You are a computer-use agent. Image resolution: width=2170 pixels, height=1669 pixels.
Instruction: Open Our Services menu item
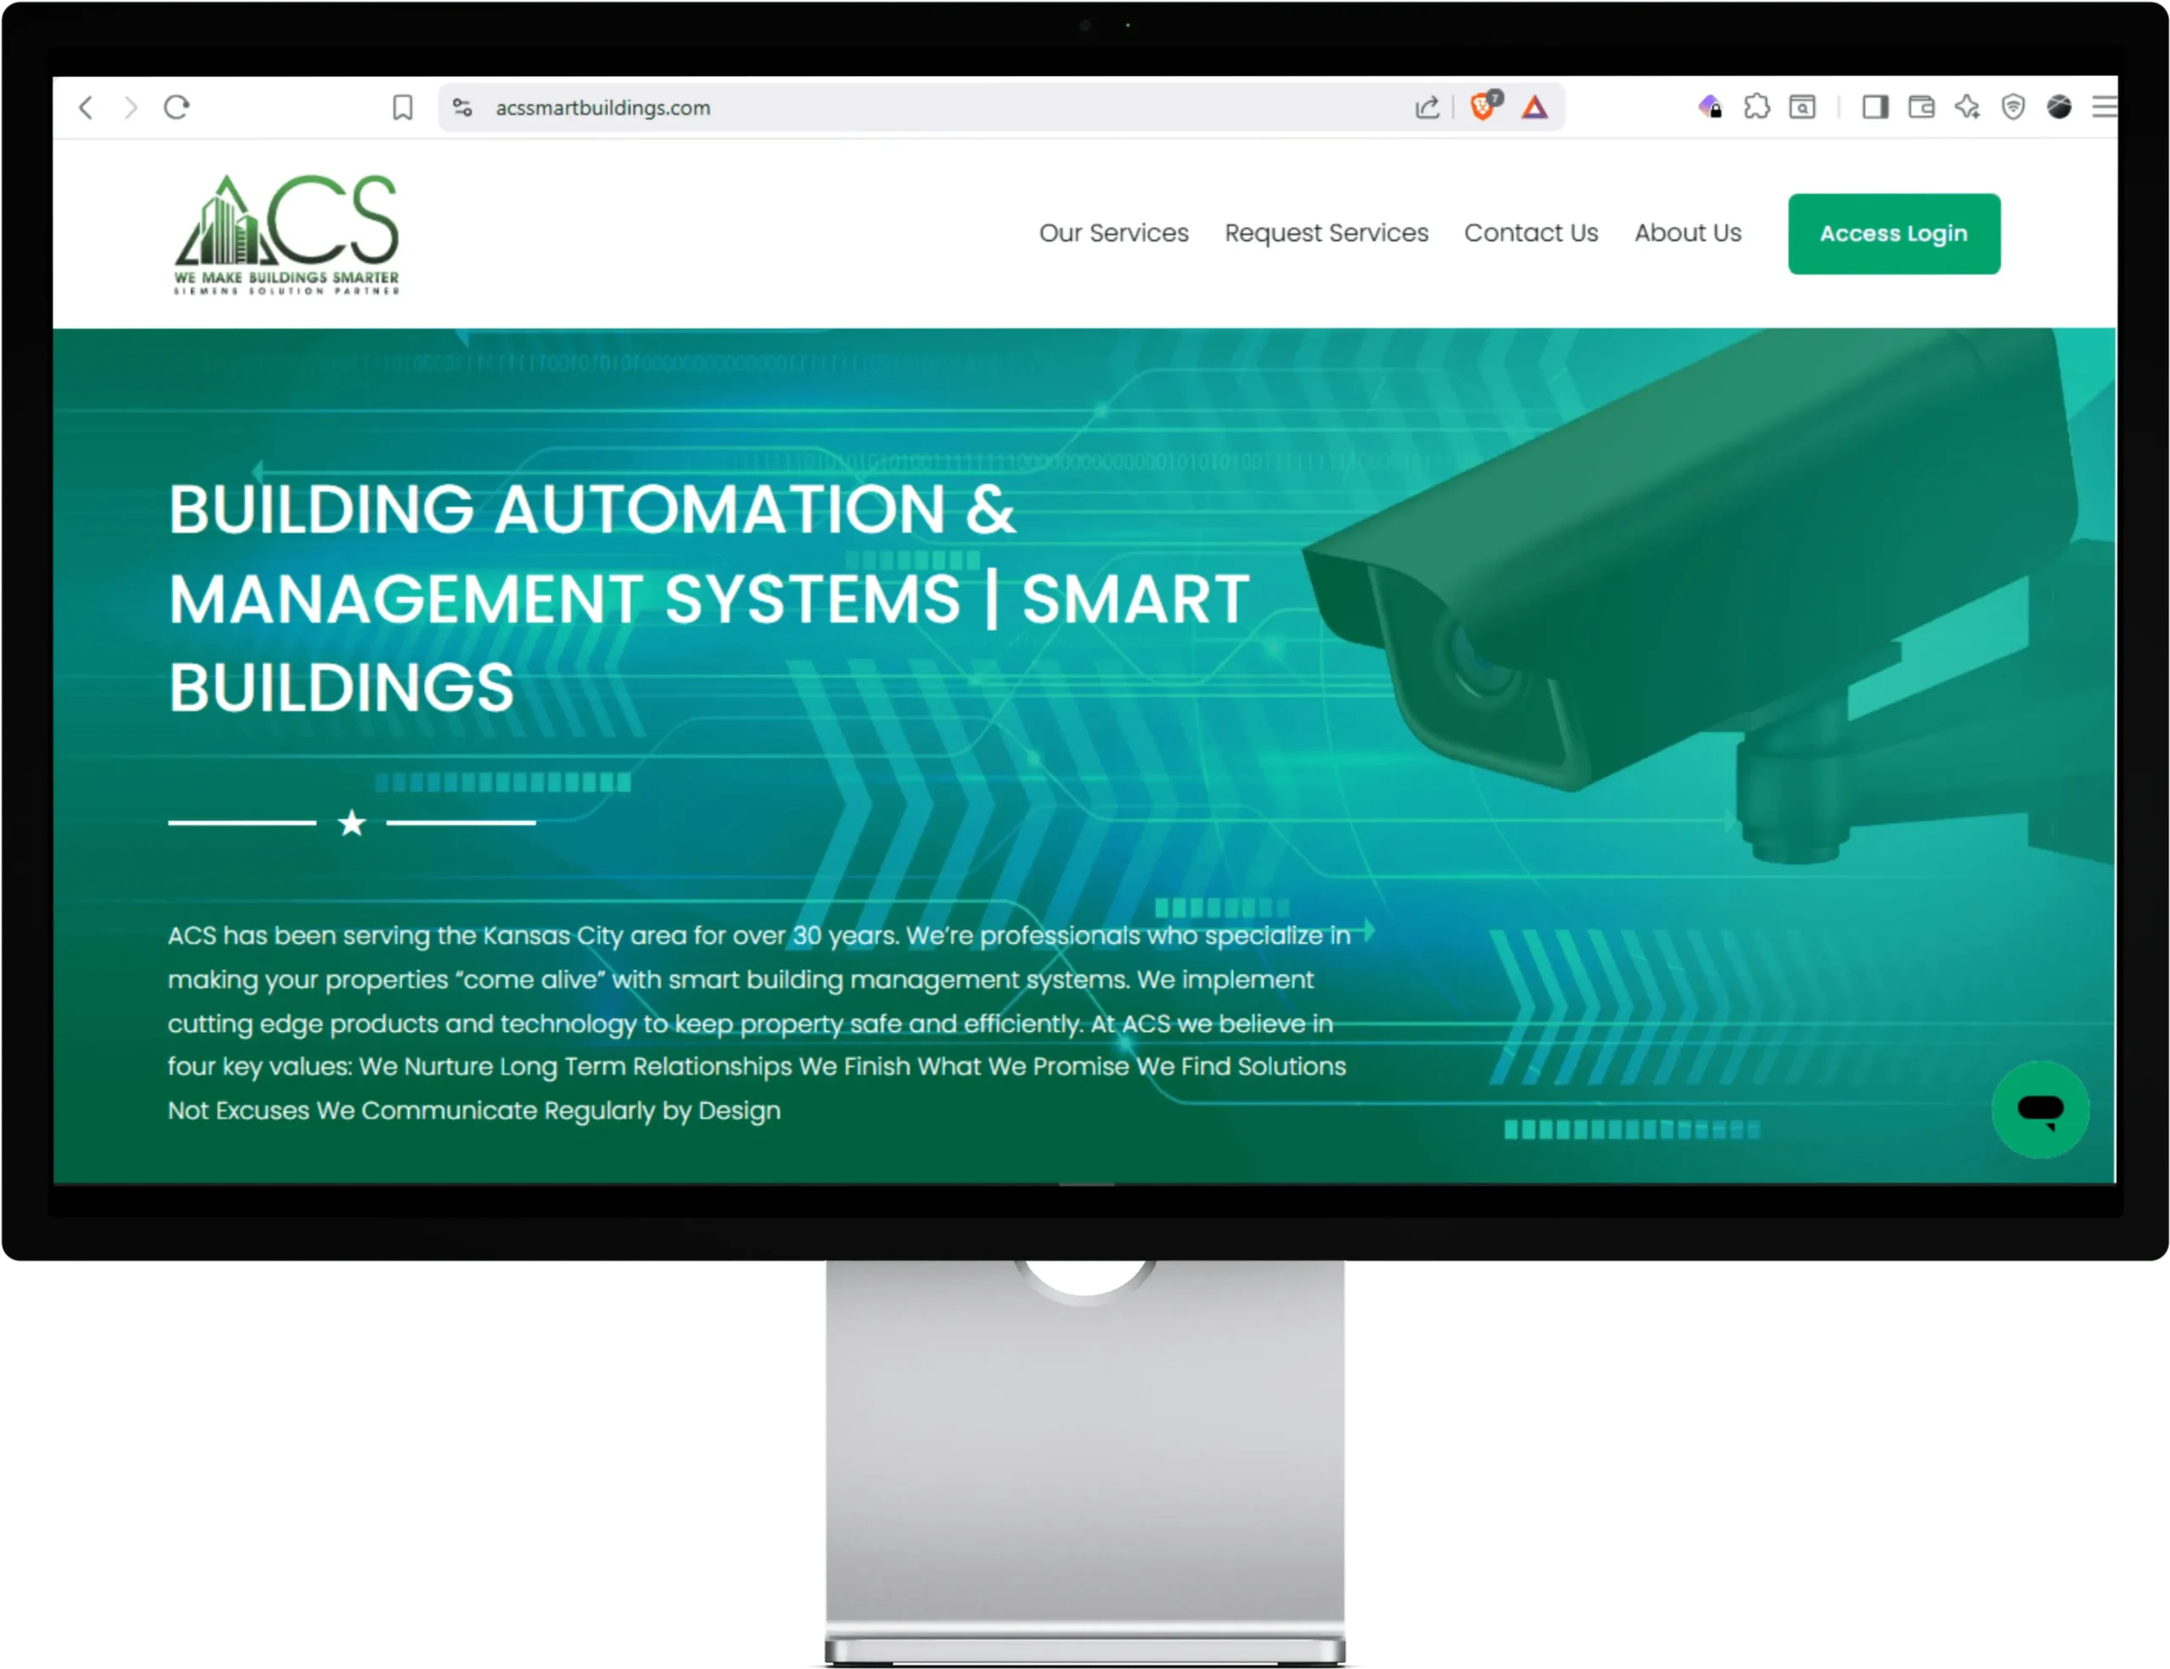[x=1113, y=232]
